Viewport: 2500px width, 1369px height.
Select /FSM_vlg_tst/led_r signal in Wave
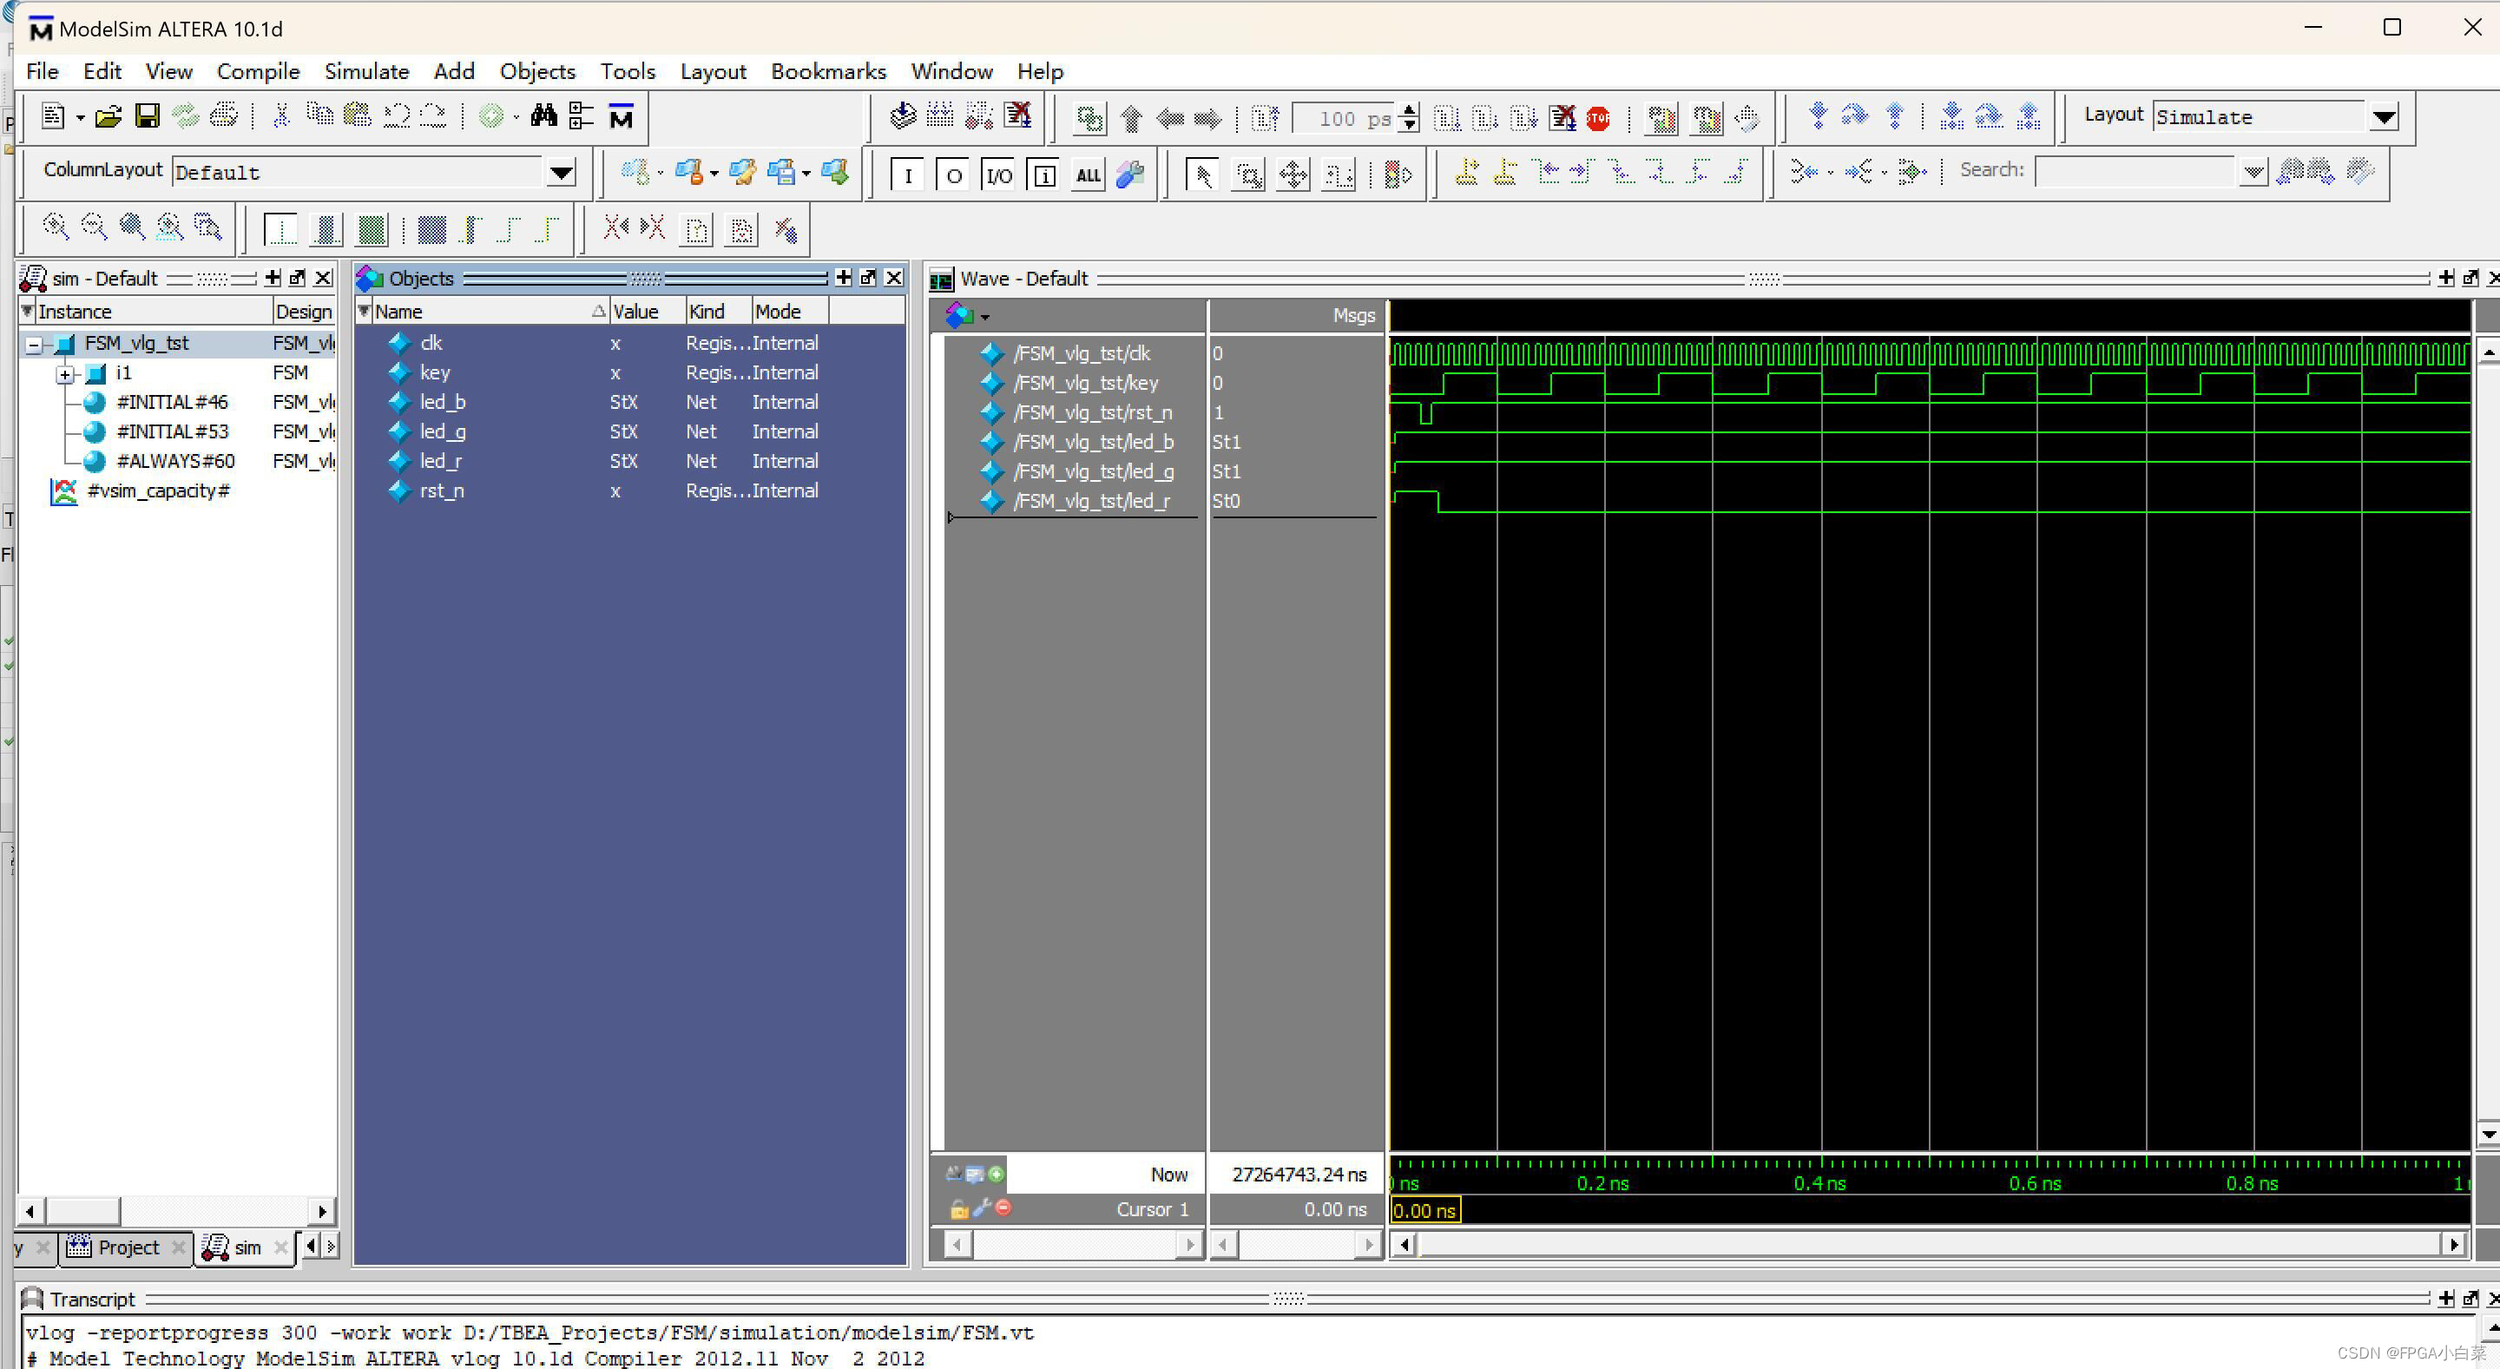pos(1091,502)
